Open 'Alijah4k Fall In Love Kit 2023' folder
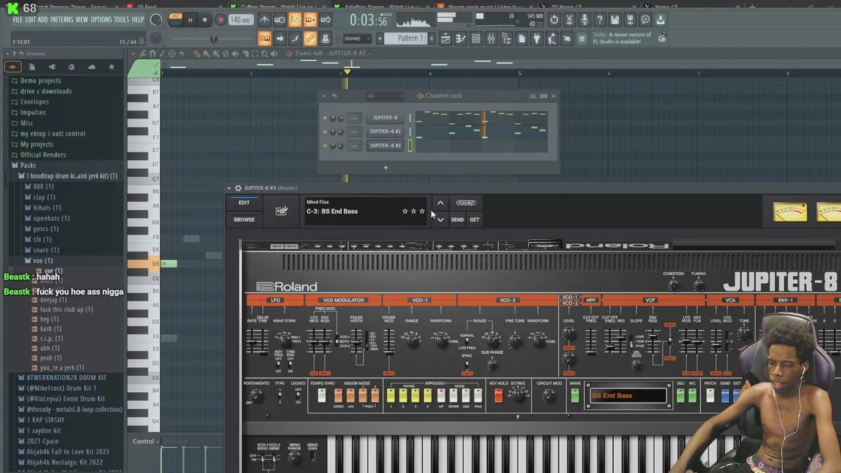841x473 pixels. (68, 451)
